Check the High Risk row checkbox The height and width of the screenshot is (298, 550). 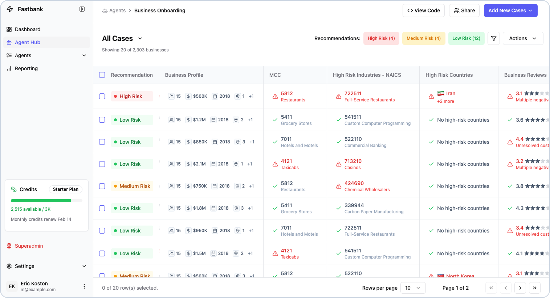tap(102, 96)
